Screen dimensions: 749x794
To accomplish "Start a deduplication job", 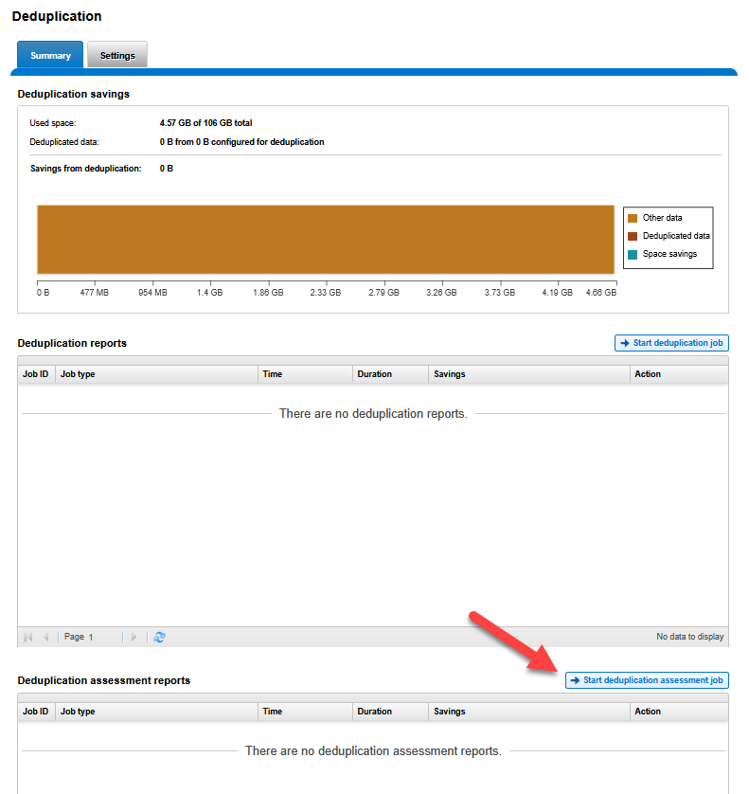I will (x=671, y=343).
